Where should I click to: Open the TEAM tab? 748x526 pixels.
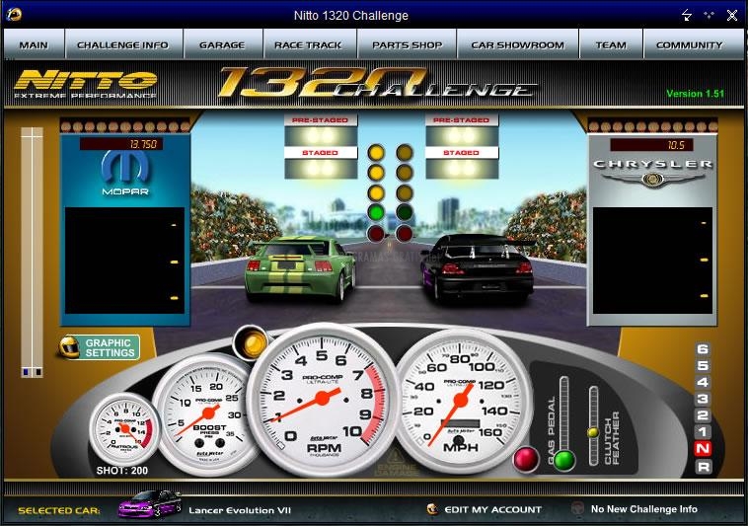click(x=611, y=44)
